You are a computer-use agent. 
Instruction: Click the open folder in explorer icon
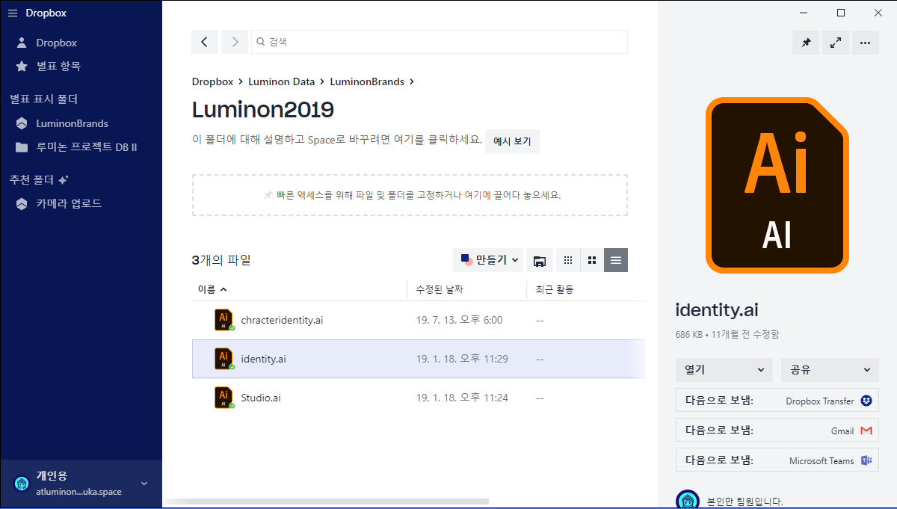coord(539,260)
